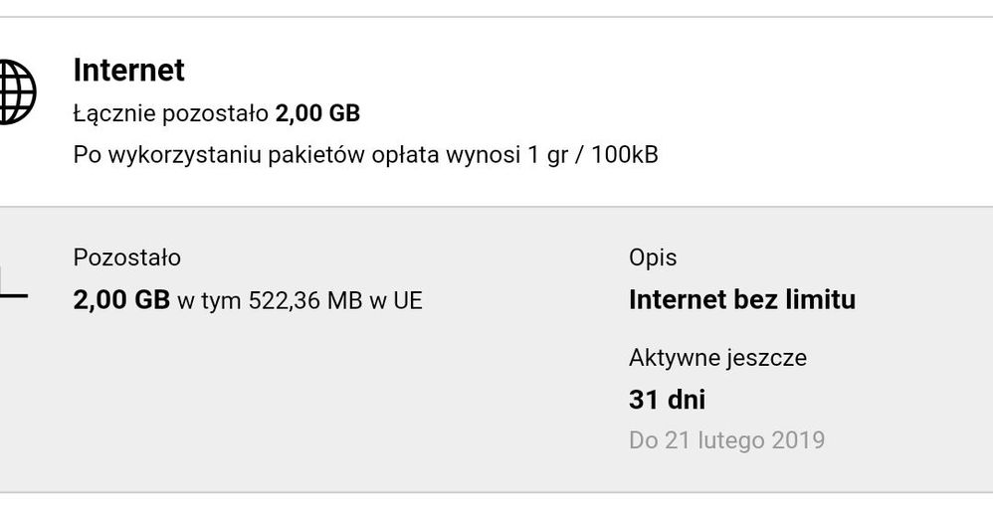Select the Internet section heading
993x511 pixels.
[x=129, y=71]
